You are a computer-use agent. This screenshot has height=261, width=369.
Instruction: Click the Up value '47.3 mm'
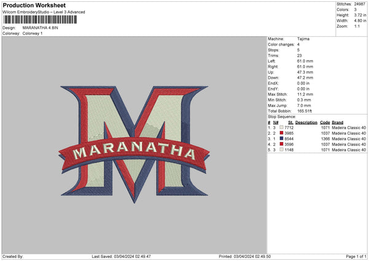(x=305, y=72)
